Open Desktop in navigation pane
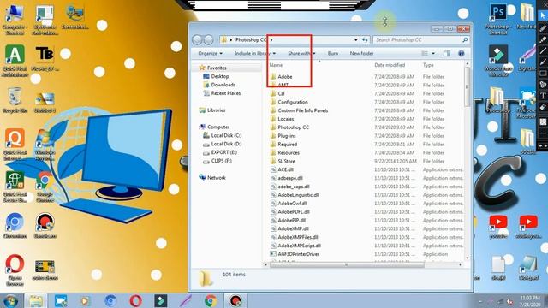The width and height of the screenshot is (548, 308). pyautogui.click(x=220, y=76)
